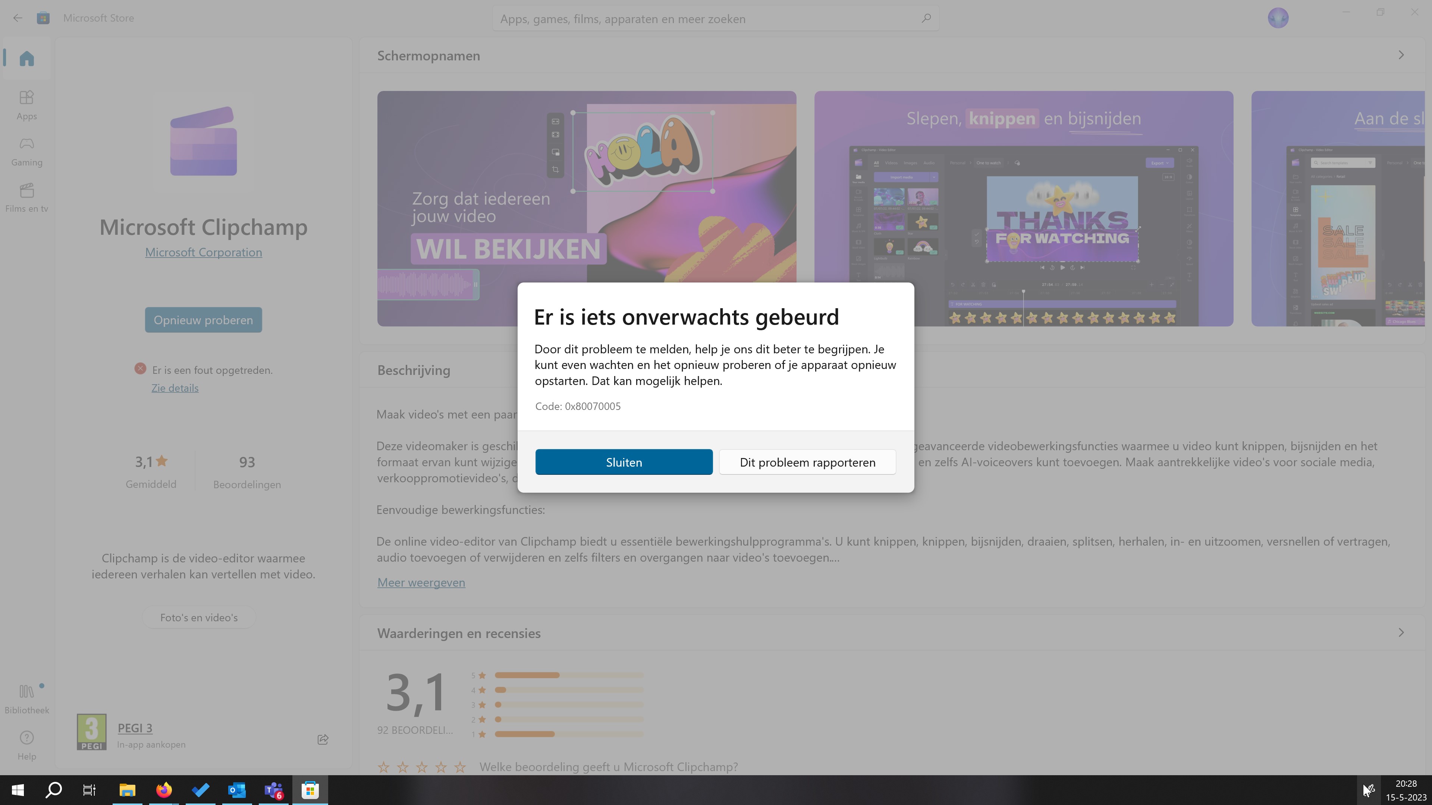Open Firefox from the taskbar
The width and height of the screenshot is (1432, 805).
click(x=163, y=790)
